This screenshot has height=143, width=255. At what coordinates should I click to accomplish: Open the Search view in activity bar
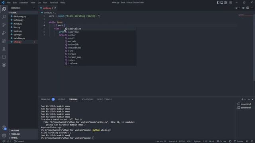point(4,17)
